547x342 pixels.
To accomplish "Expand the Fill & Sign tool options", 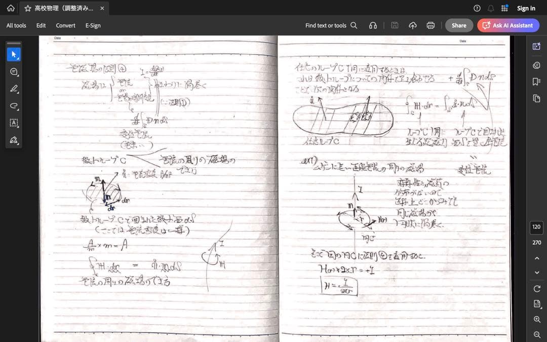I will click(18, 144).
